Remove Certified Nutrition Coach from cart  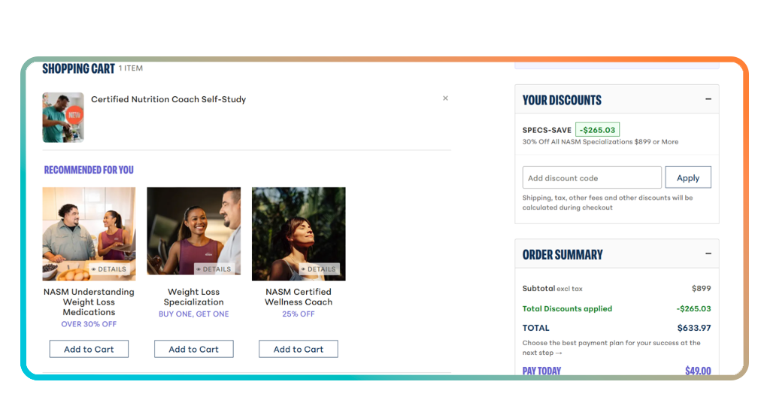pyautogui.click(x=445, y=98)
